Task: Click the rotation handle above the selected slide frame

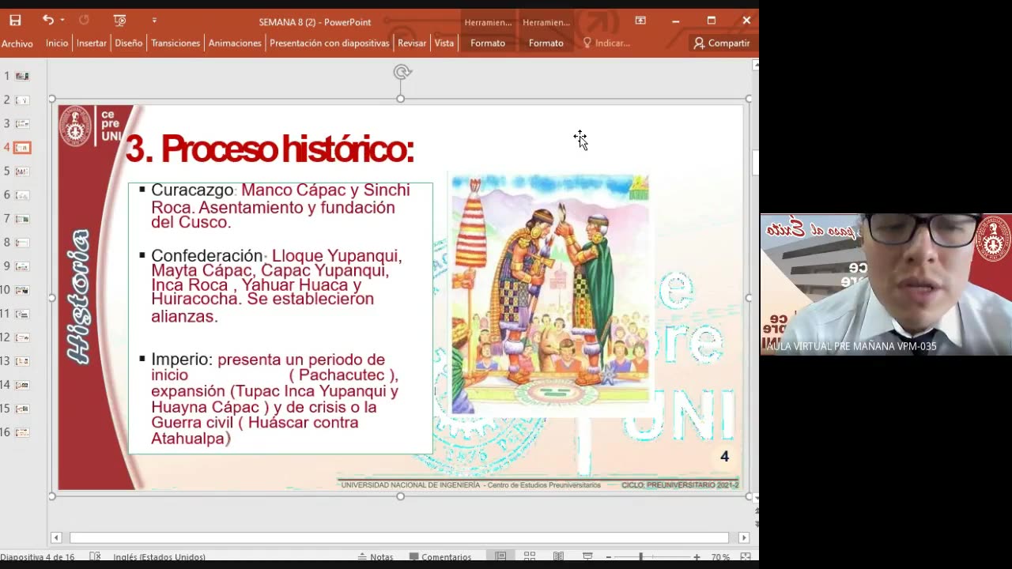Action: (402, 72)
